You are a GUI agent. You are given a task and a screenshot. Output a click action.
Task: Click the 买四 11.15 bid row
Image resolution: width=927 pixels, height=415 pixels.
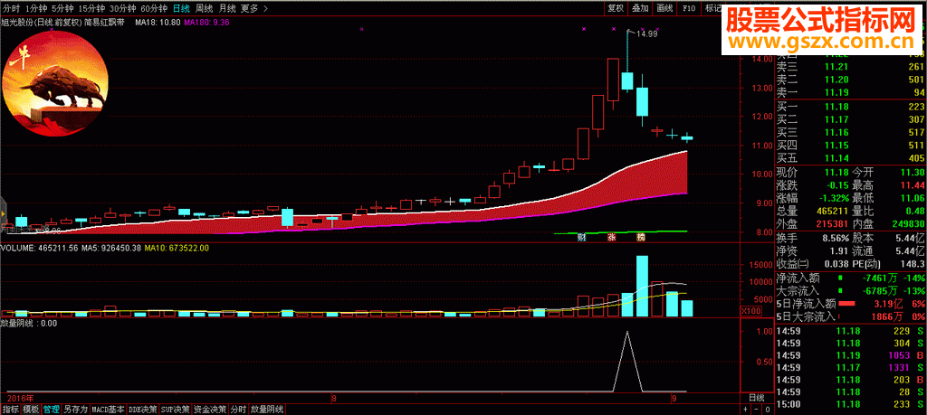849,145
